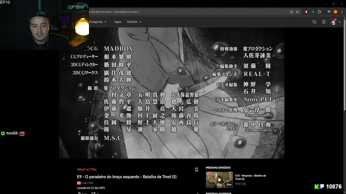
Task: Add episode to watchlist via bookmark icon
Action: 197,170
